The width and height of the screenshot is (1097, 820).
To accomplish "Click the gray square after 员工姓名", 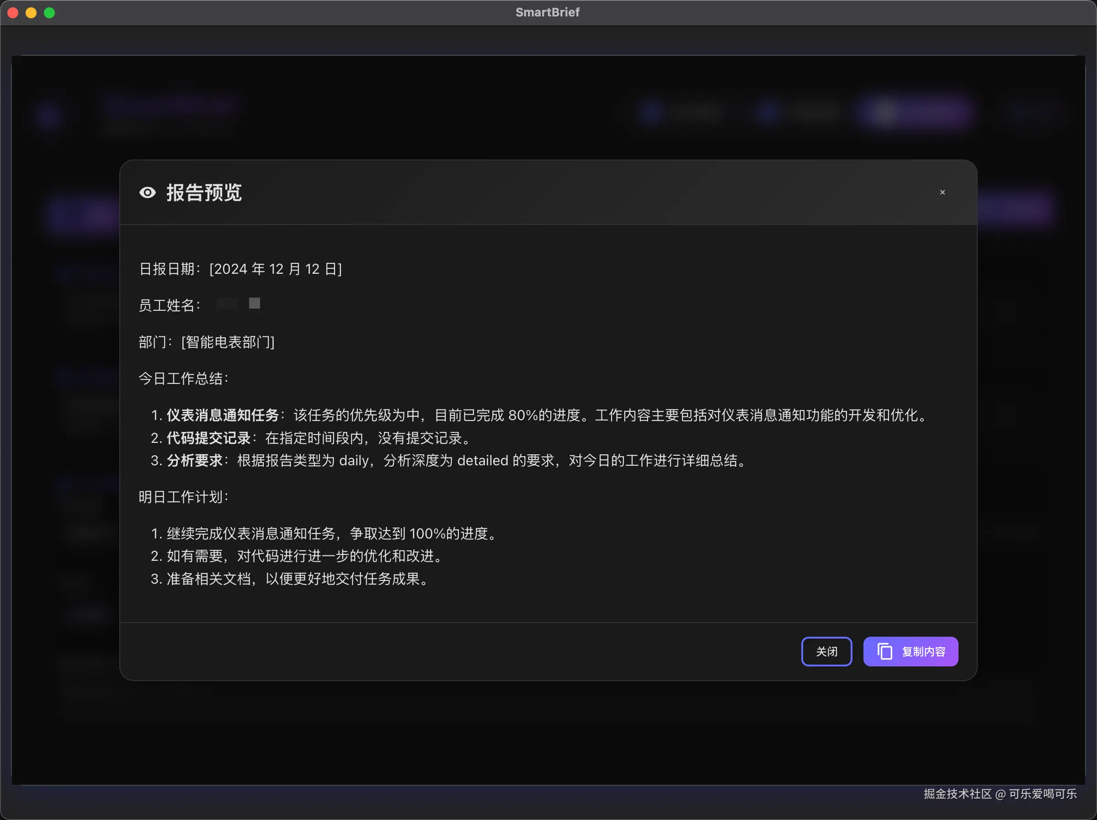I will (255, 303).
